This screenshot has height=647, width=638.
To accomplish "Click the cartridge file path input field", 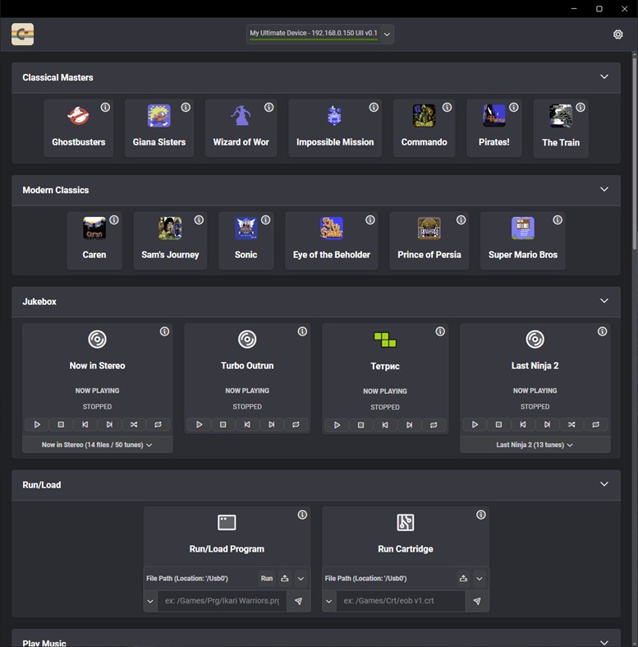I will pos(401,601).
